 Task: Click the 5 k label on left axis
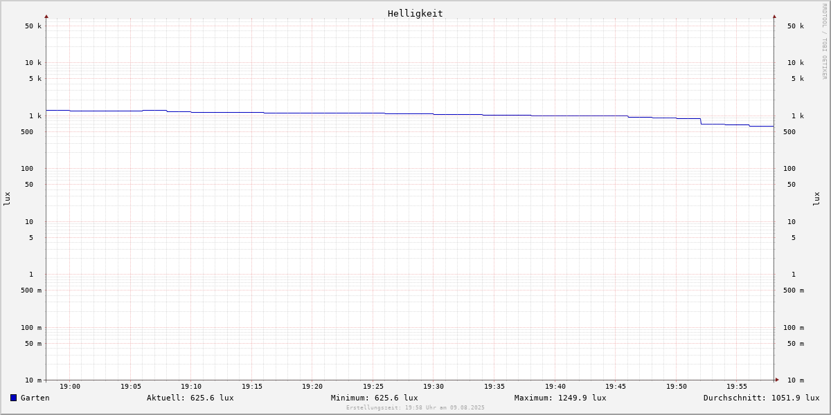pyautogui.click(x=35, y=79)
